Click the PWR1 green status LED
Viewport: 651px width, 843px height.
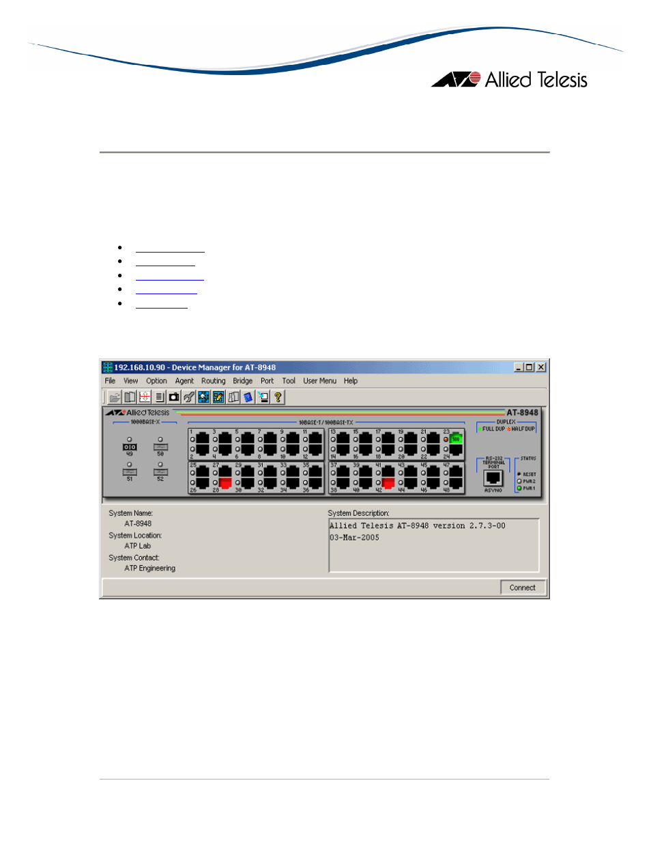[x=519, y=488]
